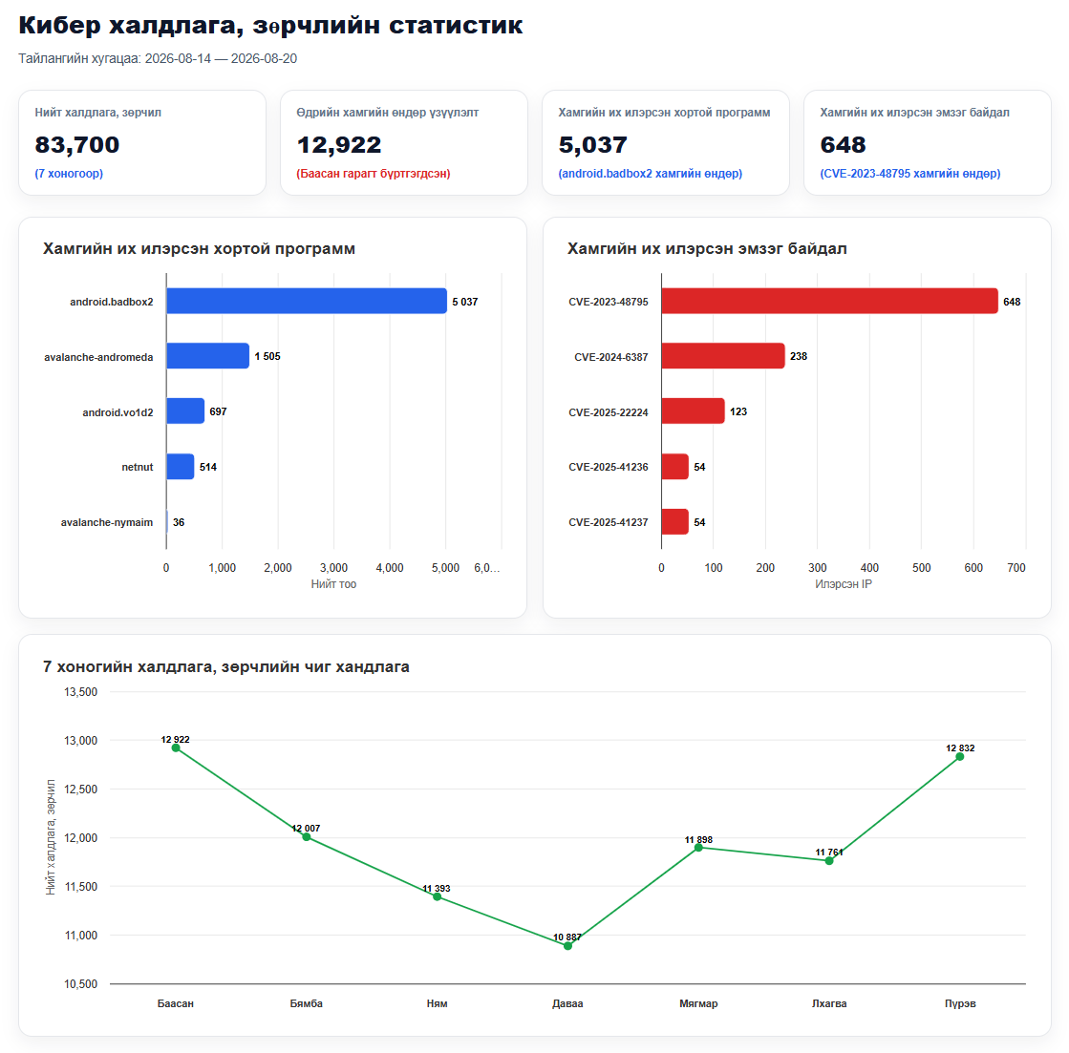The height and width of the screenshot is (1053, 1069).
Task: Click the 'Илэрсэн IP' axis title
Action: (844, 583)
